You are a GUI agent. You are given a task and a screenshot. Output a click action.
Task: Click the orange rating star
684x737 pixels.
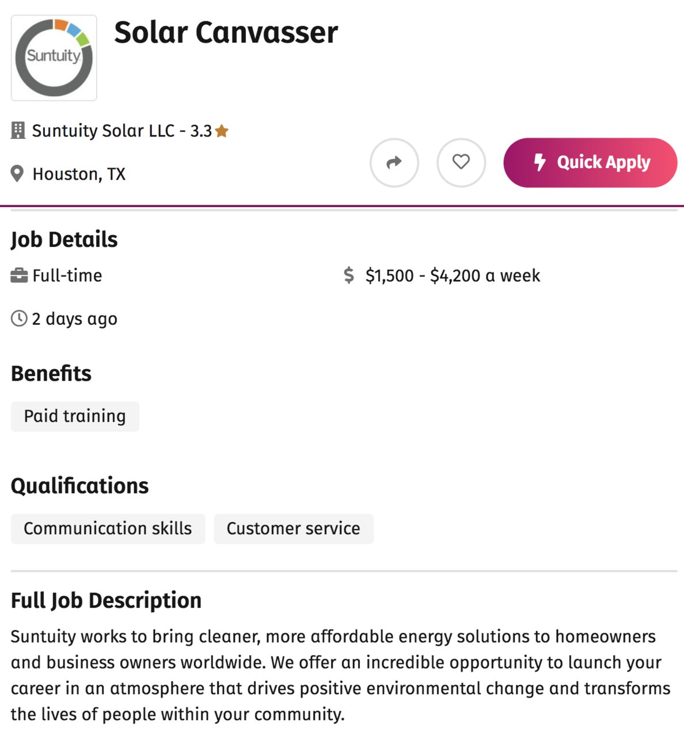coord(222,131)
